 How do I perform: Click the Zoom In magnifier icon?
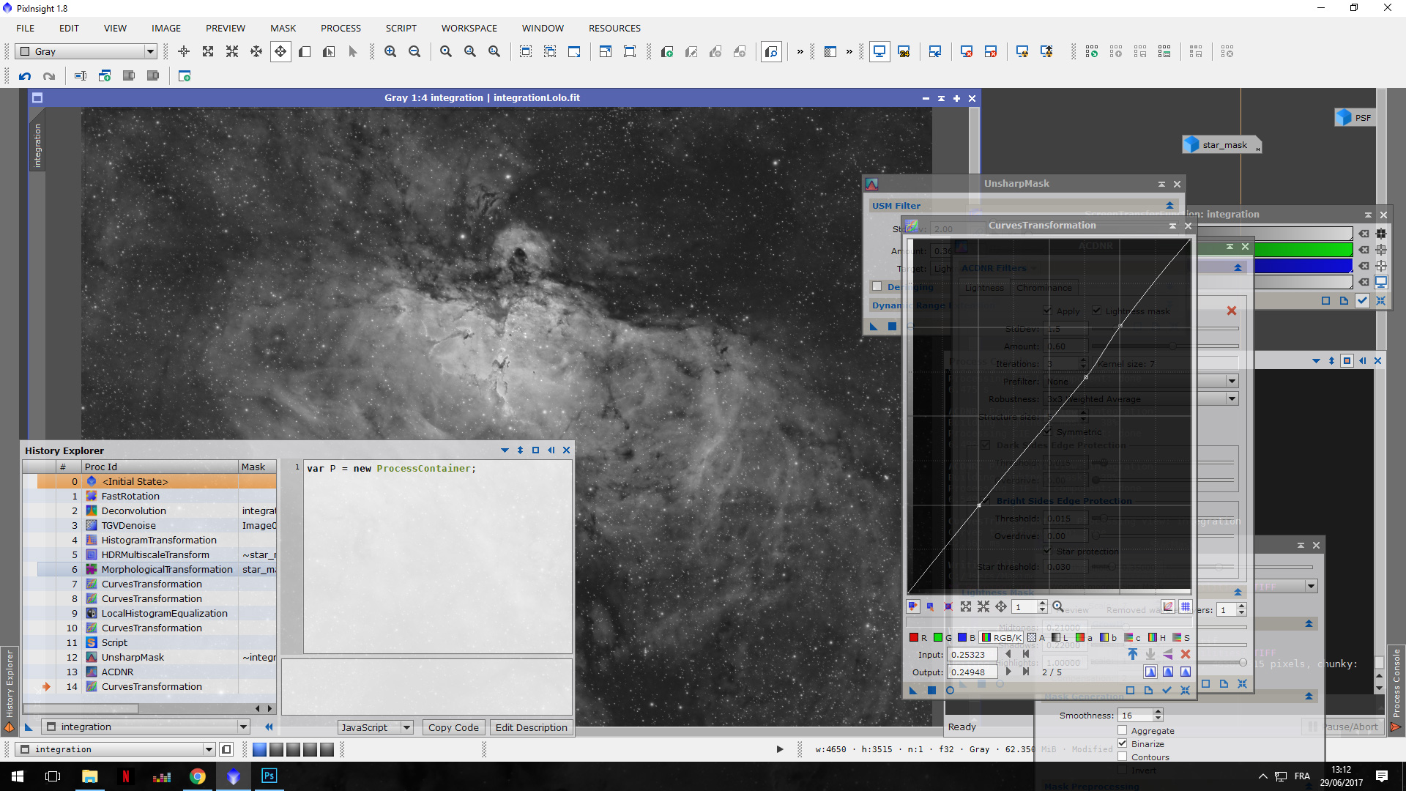pos(390,51)
